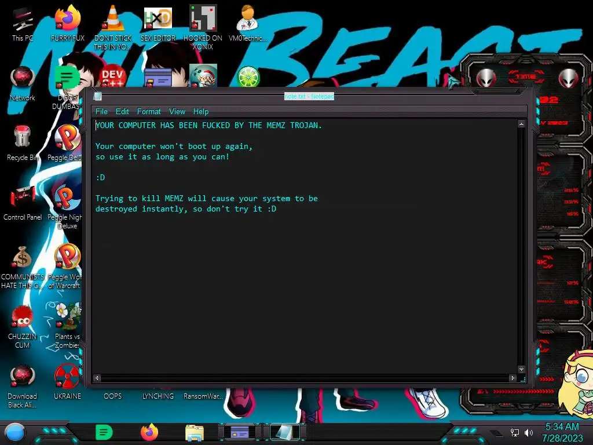Open the Download Black Ali... desktop icon
Viewport: 593px width, 445px height.
(23, 386)
